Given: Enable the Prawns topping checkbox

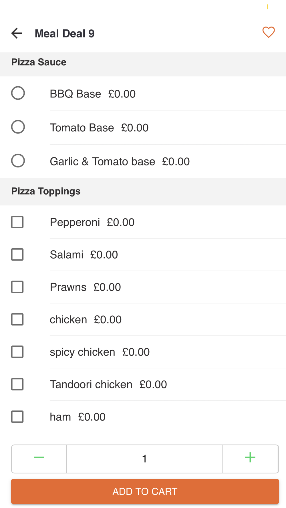Looking at the screenshot, I should pos(17,287).
